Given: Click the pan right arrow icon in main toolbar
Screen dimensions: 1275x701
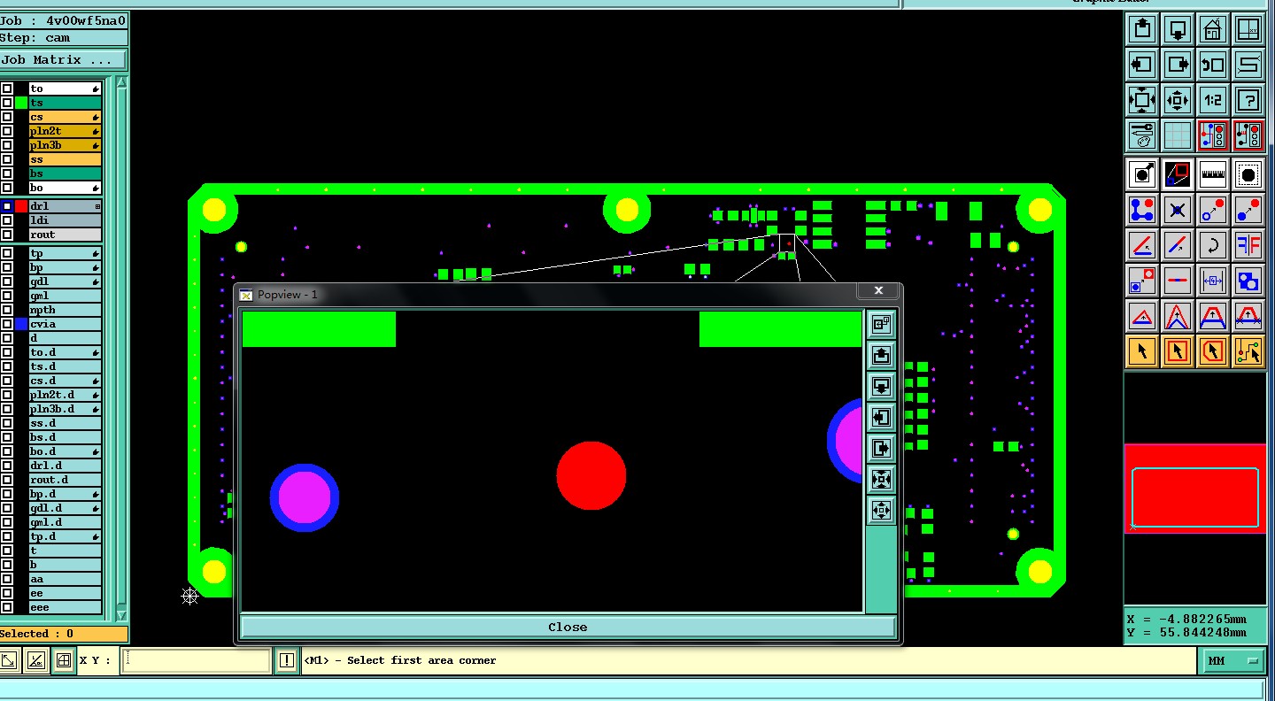Looking at the screenshot, I should (1178, 65).
